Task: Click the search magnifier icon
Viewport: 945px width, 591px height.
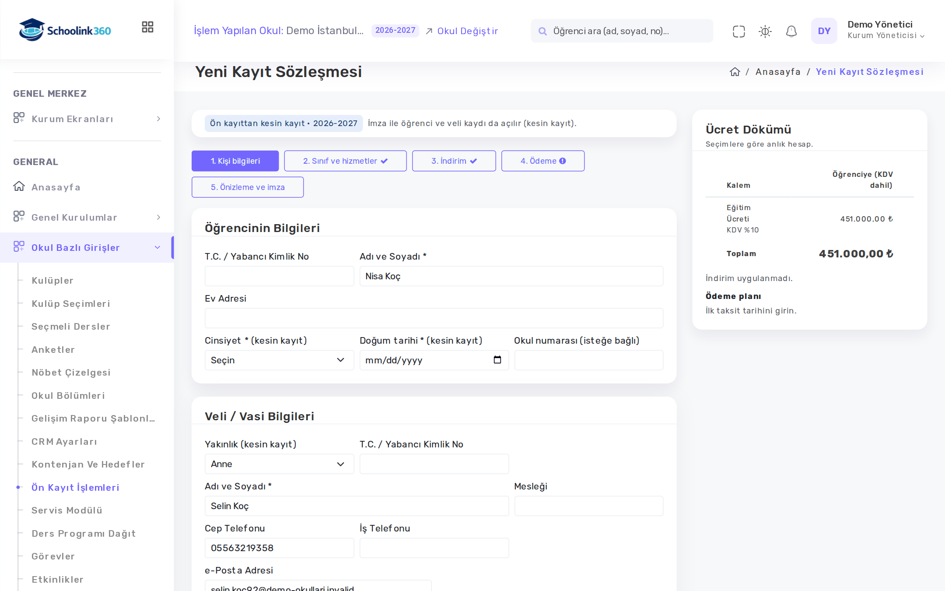Action: 542,31
